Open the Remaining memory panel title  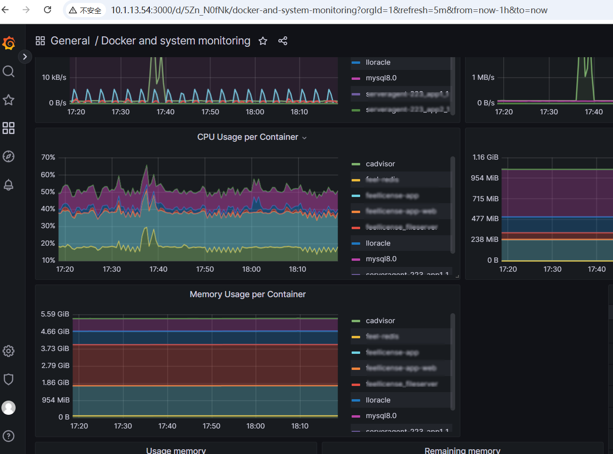(x=462, y=451)
